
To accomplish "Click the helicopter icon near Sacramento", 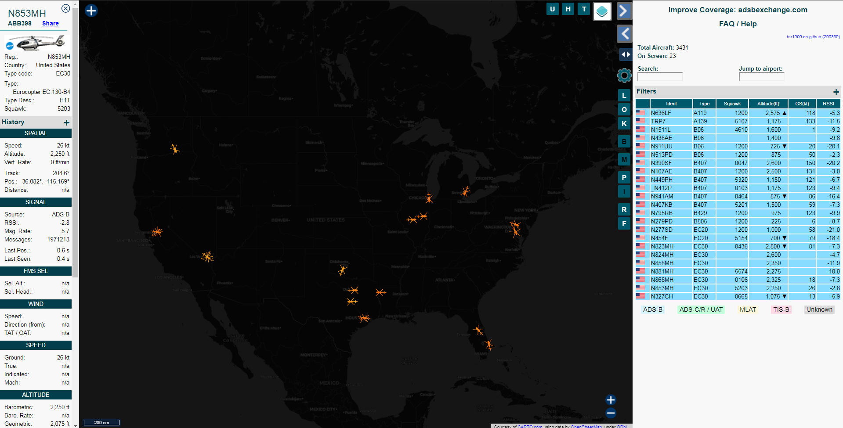I will [156, 231].
